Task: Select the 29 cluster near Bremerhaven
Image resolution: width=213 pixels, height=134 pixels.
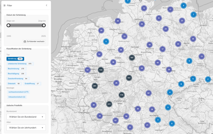Action: (118, 21)
